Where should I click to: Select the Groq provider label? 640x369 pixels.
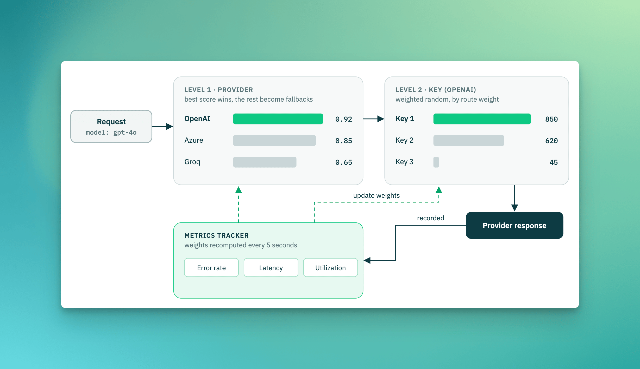coord(192,162)
